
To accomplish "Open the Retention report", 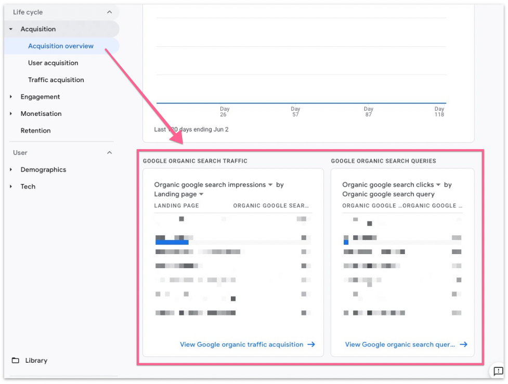I will click(35, 131).
